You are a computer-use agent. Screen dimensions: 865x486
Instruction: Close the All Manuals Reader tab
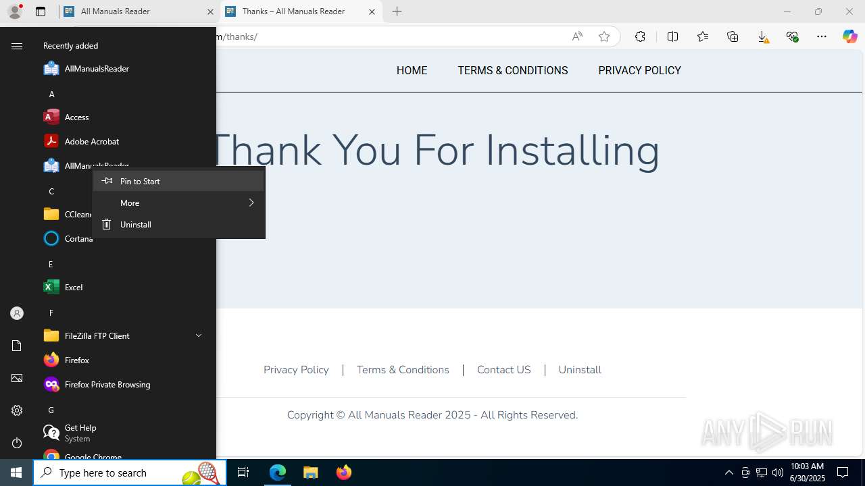(x=210, y=11)
